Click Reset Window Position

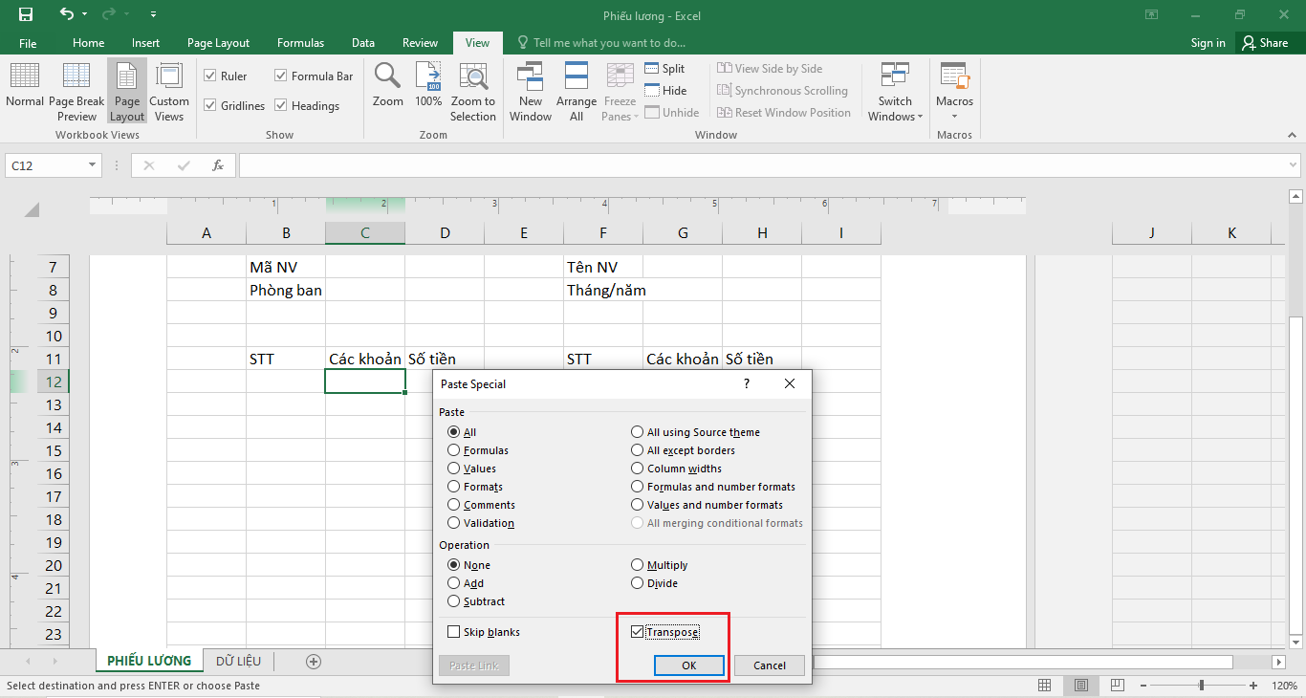784,113
